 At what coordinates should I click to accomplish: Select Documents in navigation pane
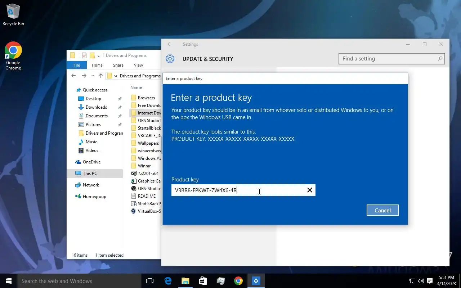97,116
